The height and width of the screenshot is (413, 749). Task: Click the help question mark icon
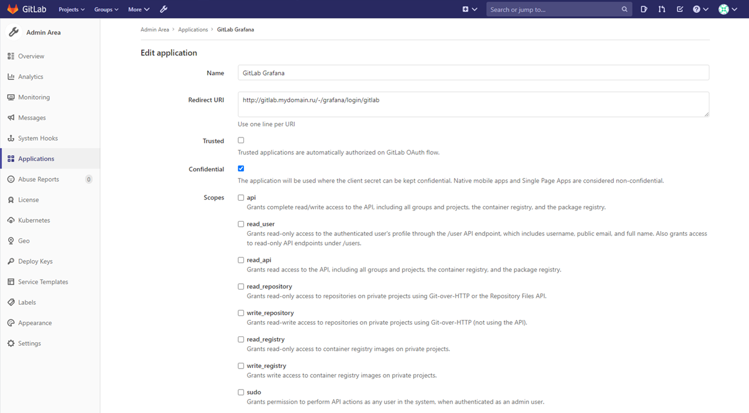click(696, 9)
